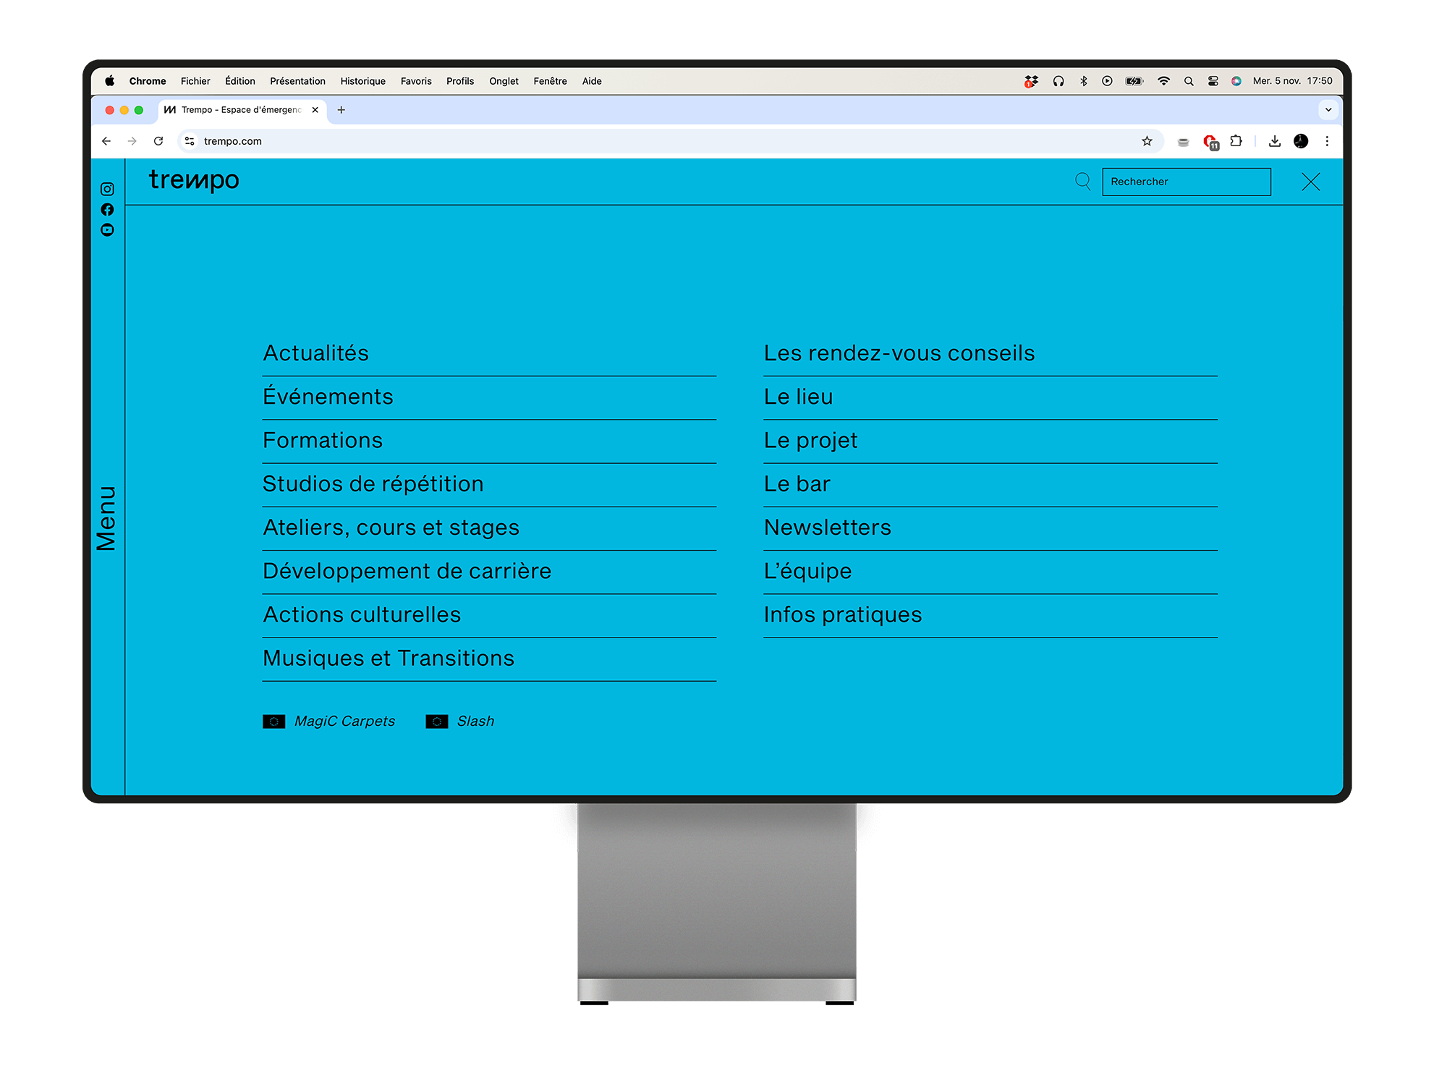Open Trempo's Instagram page icon

coord(107,189)
